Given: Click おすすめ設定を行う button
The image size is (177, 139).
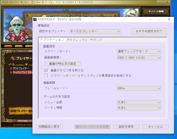Looking at the screenshot, I should click(149, 31).
